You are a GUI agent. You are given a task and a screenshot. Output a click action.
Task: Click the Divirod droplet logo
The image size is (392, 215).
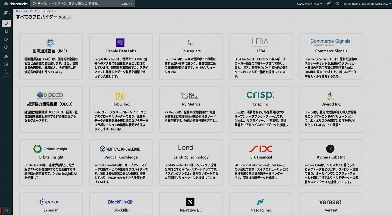330,96
